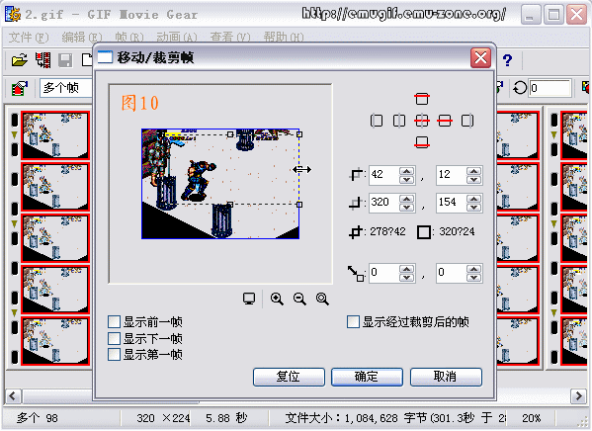
Task: Click the status bar text 多个 98
Action: click(38, 418)
